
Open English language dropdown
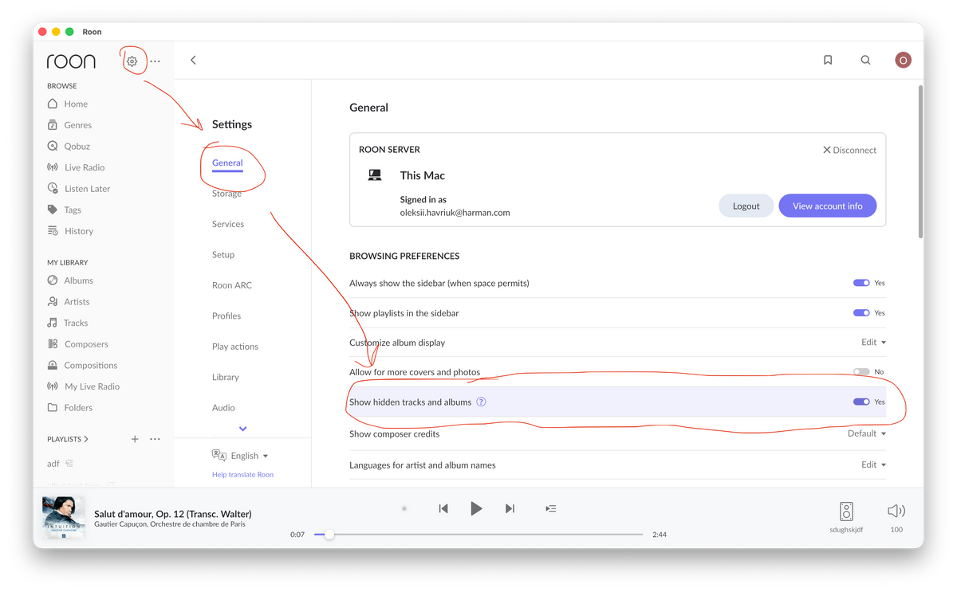(x=240, y=456)
